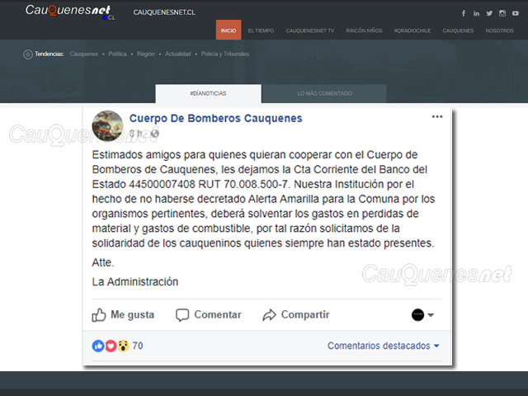Screen dimensions: 528x396
Task: Click the Bomberos profile picture thumbnail
Action: point(107,125)
